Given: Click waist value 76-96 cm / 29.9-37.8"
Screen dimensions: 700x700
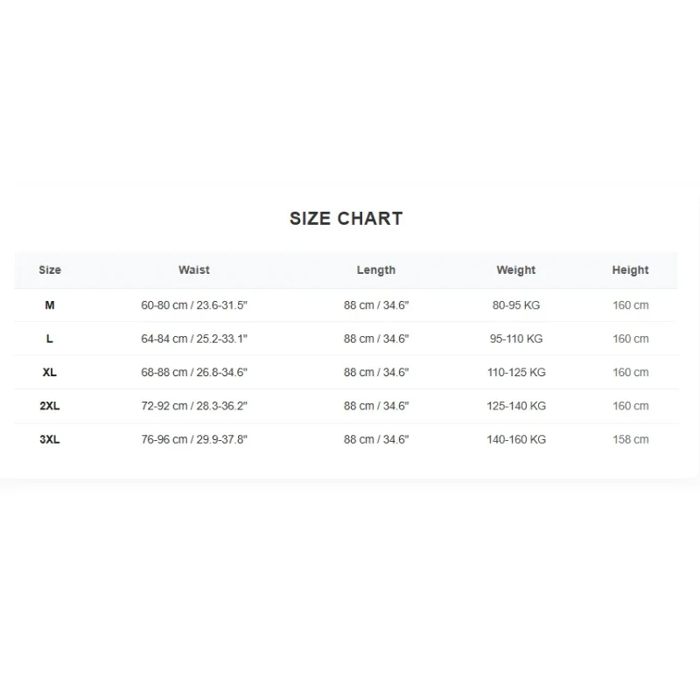Looking at the screenshot, I should point(193,439).
